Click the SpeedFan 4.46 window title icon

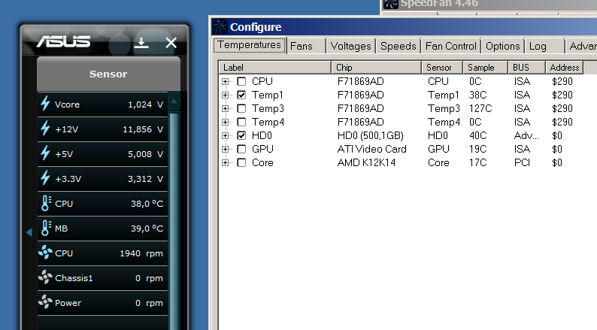tap(391, 5)
